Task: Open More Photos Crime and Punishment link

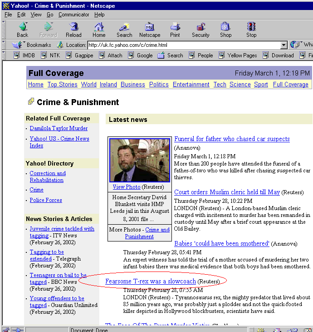Action: click(x=147, y=233)
